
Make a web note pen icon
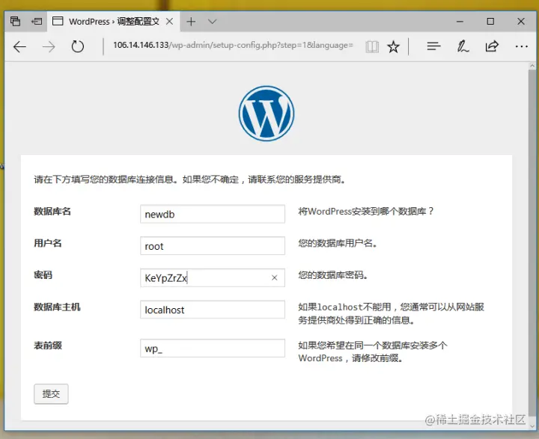[463, 46]
